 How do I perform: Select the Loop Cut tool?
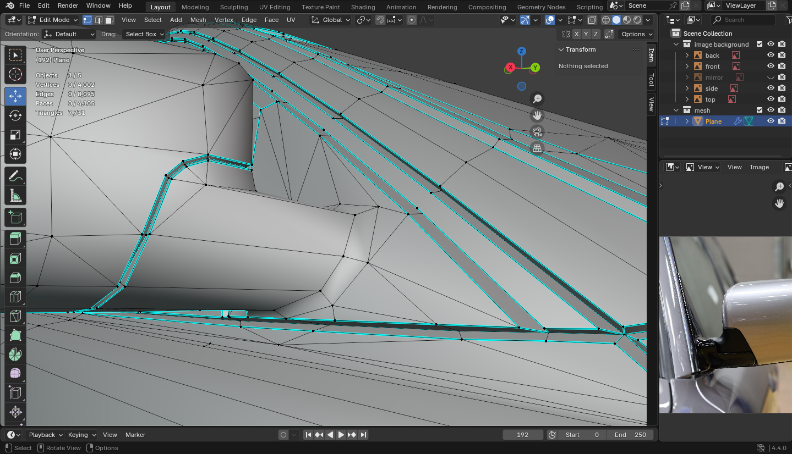[x=15, y=296]
